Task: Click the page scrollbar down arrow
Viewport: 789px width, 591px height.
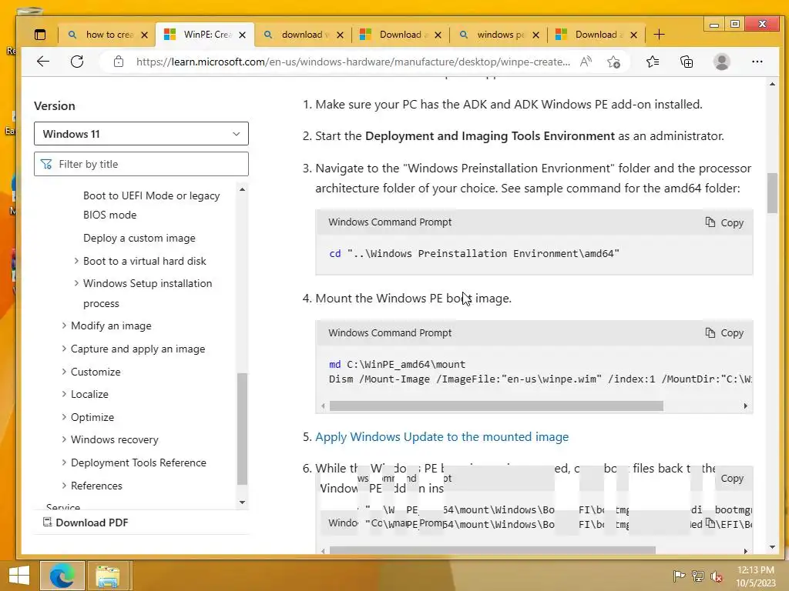Action: pyautogui.click(x=772, y=547)
